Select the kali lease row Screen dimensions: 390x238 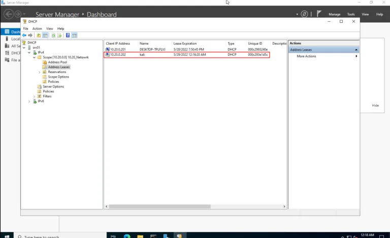(187, 55)
